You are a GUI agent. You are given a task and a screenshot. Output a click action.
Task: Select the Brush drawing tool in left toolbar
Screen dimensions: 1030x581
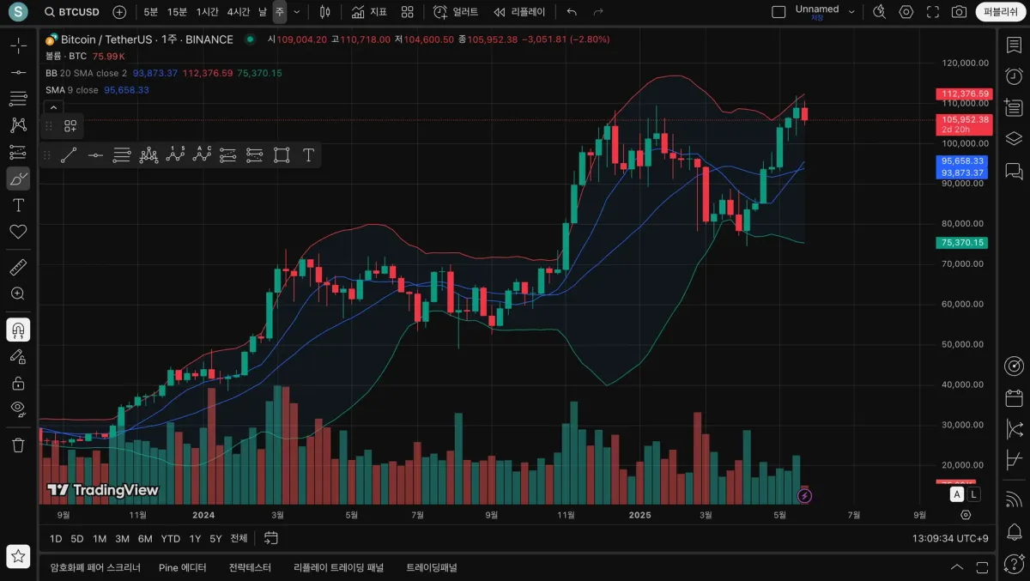tap(18, 179)
